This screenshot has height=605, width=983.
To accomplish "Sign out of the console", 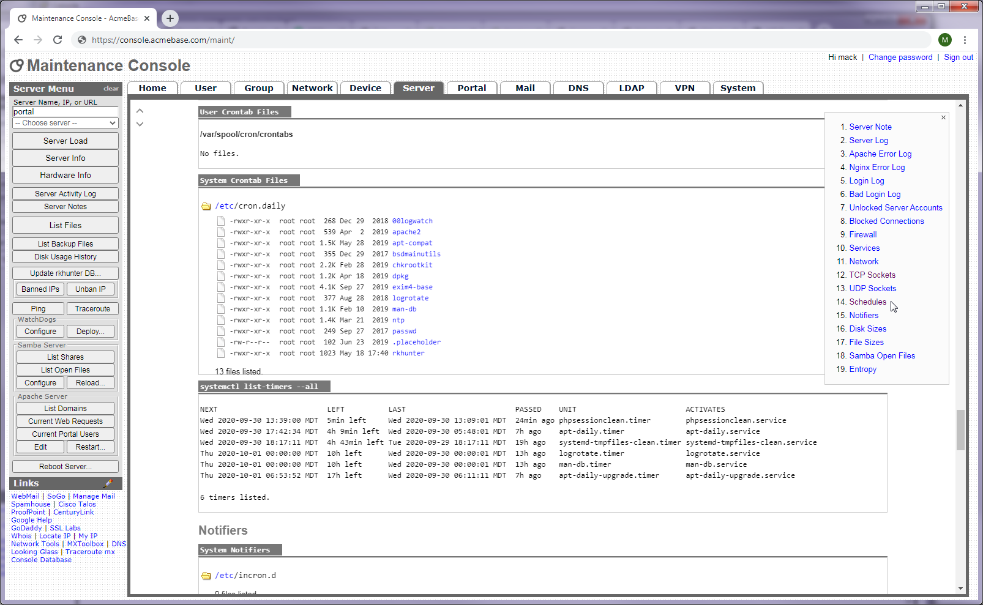I will click(x=959, y=57).
